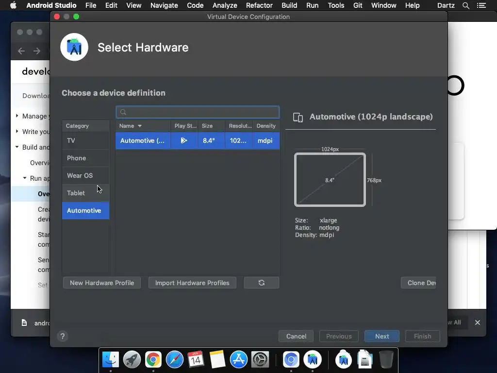Click the Play Store icon in Automotive row
497x373 pixels.
[x=184, y=140]
